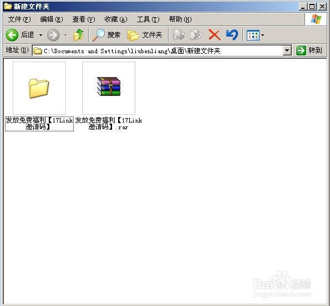Close the 新建文件夹 window
The height and width of the screenshot is (306, 330).
click(x=322, y=7)
